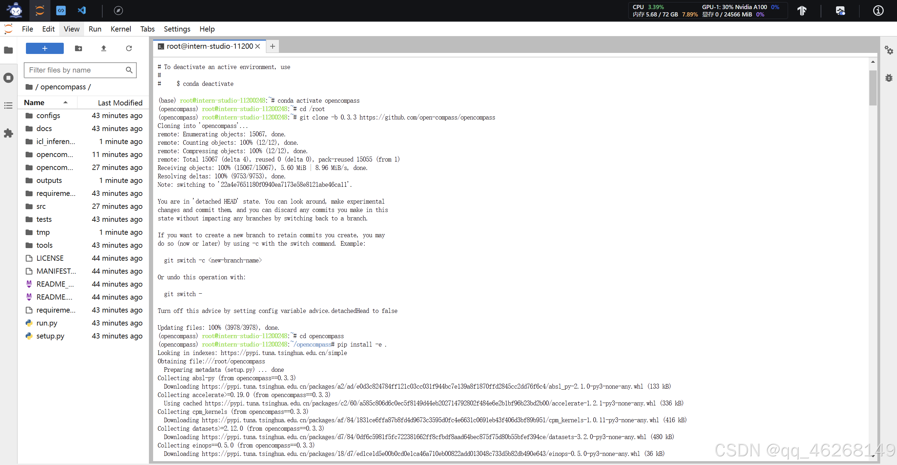Open the configs folder in file list
Viewport: 897px width, 465px height.
48,116
